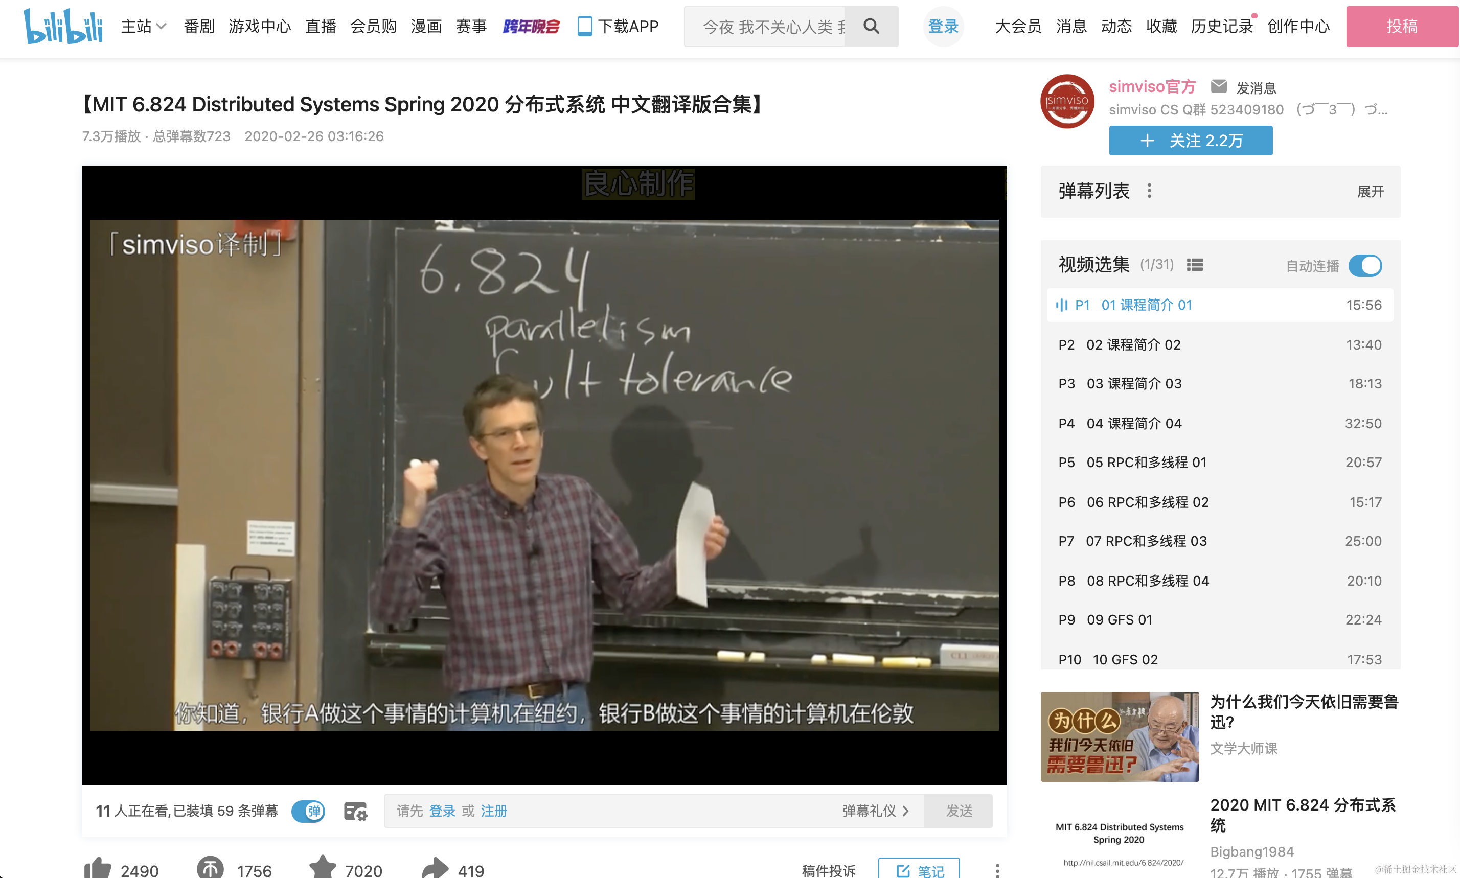The width and height of the screenshot is (1460, 878).
Task: Click the 为什么我们今天依旧需要鲁迅 video thumbnail
Action: [x=1119, y=736]
